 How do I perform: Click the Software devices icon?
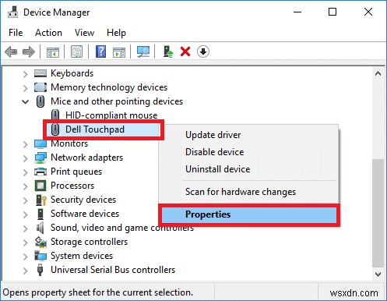(40, 214)
